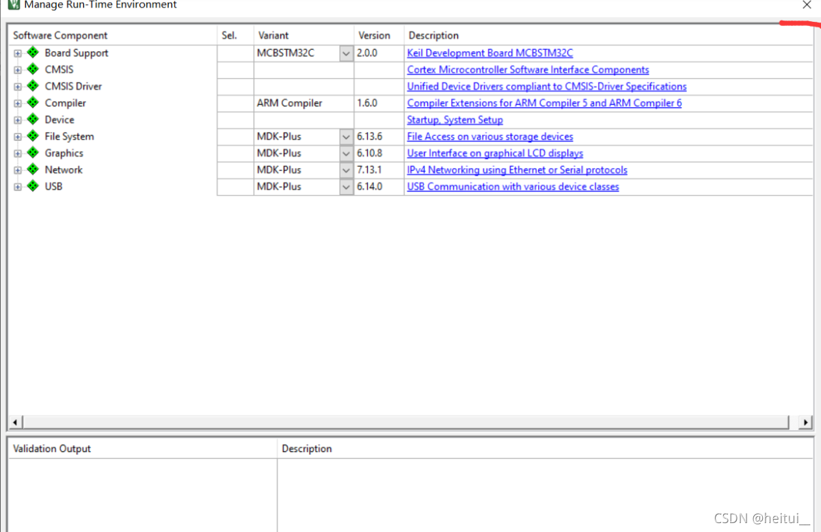This screenshot has height=532, width=821.
Task: Open File Access on various storage devices link
Action: coord(490,137)
